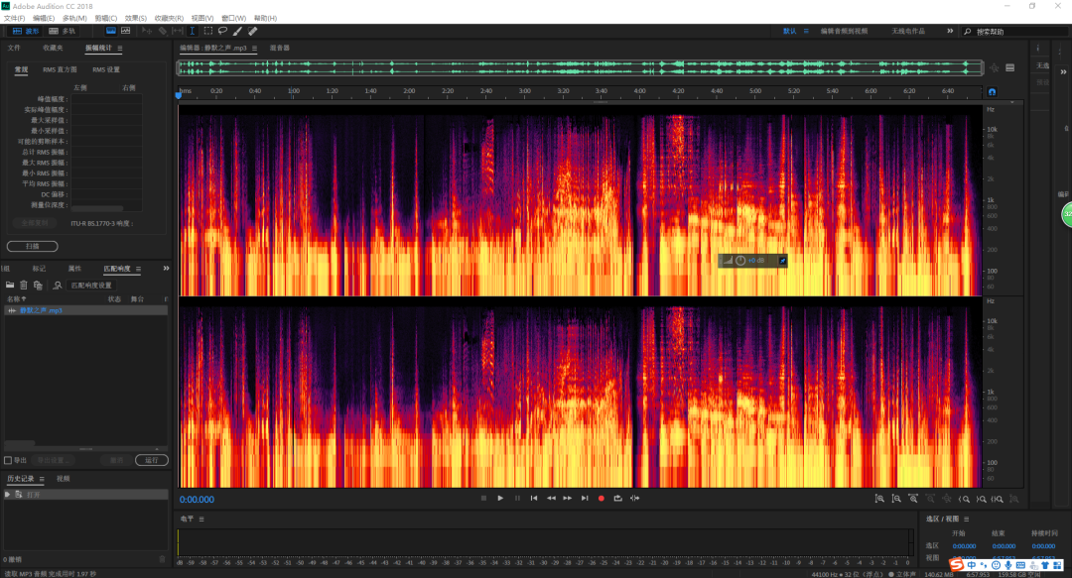Screen dimensions: 1072x578
Task: Open the 效果(S) menu
Action: tap(135, 18)
